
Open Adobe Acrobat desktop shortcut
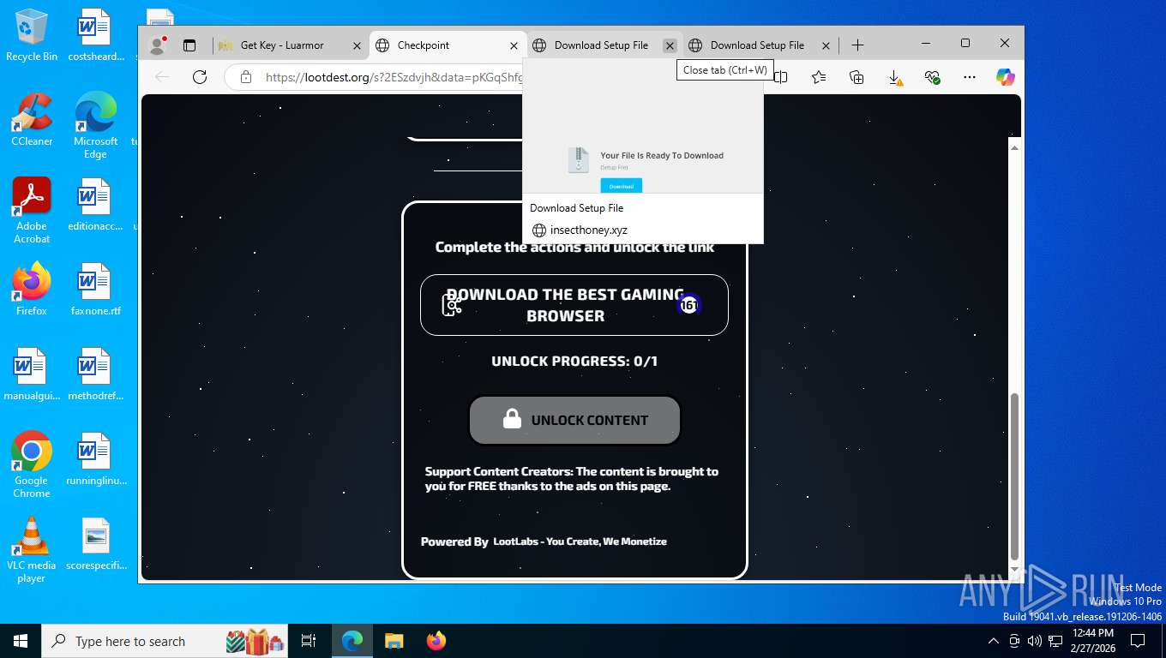pyautogui.click(x=32, y=211)
